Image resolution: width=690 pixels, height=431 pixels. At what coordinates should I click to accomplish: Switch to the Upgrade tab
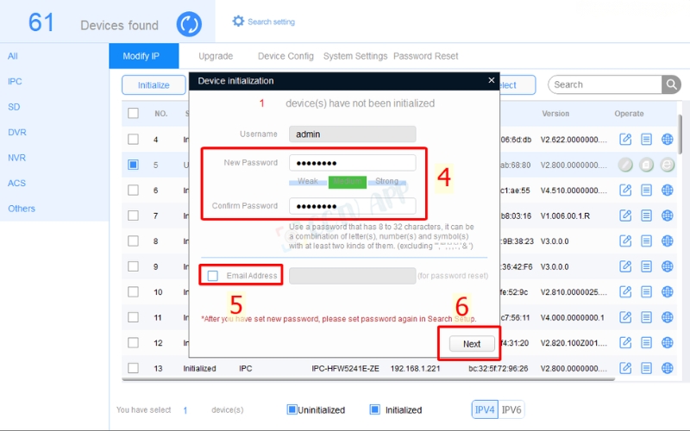click(216, 56)
